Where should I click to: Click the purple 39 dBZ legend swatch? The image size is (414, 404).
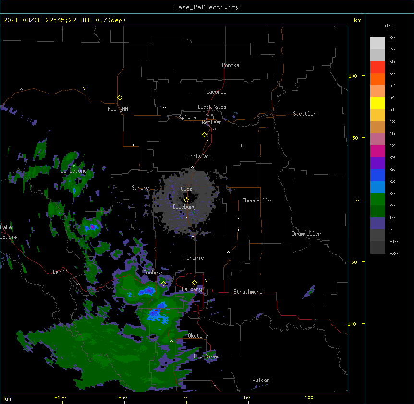click(x=377, y=164)
